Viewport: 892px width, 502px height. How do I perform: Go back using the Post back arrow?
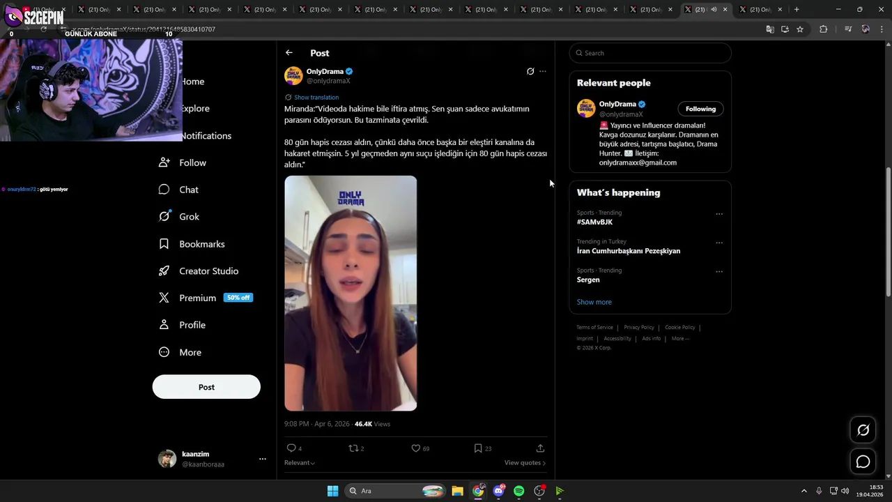click(x=289, y=53)
